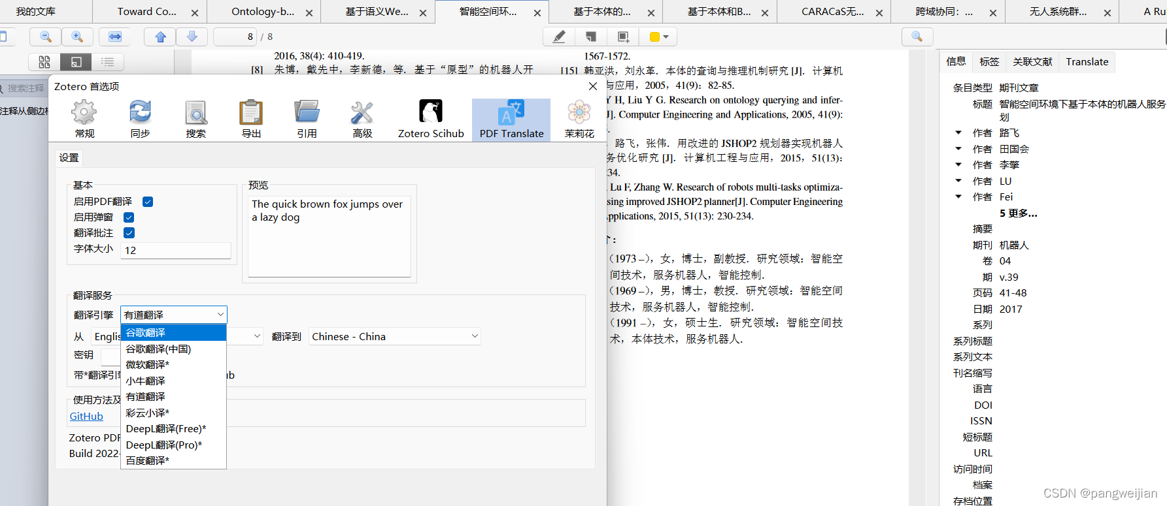Screen dimensions: 1167x506
Task: Switch to the Ontology-b... tab
Action: tap(263, 11)
